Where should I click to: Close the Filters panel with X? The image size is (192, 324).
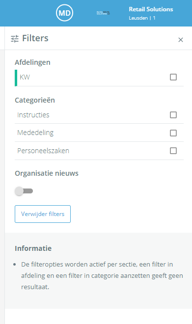coord(181,40)
